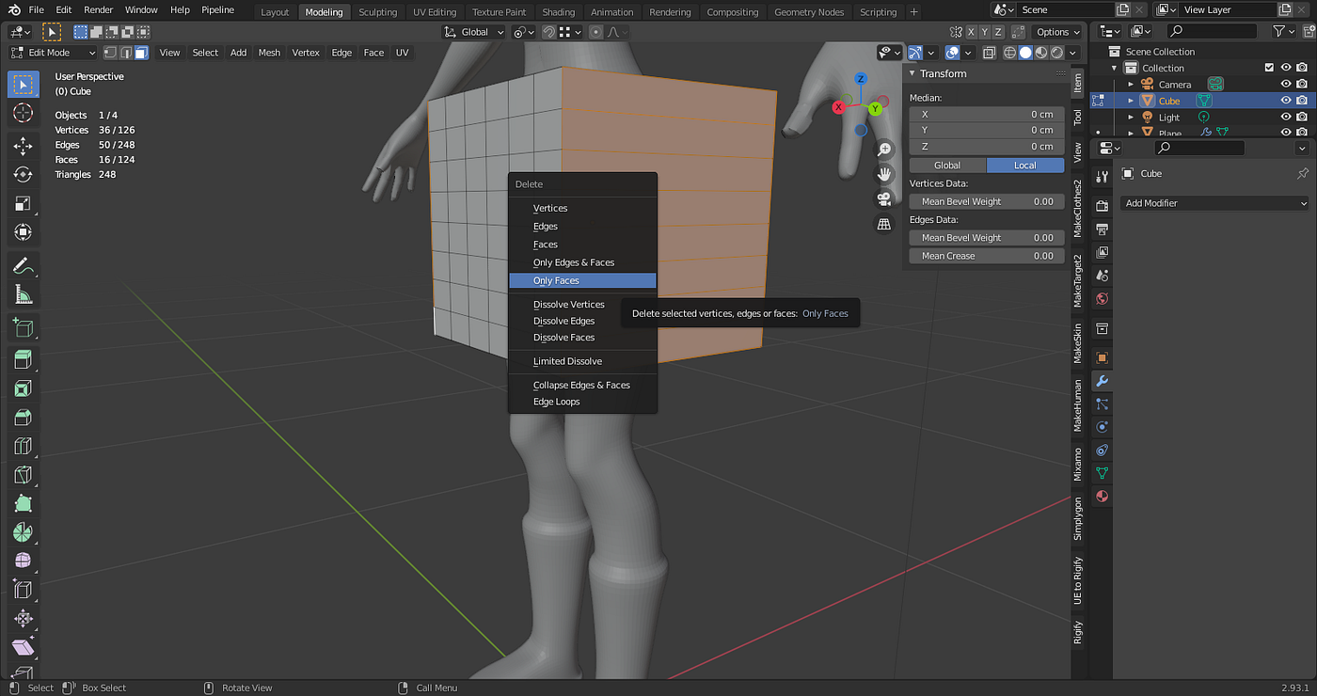Select the Inset Faces tool

[24, 388]
